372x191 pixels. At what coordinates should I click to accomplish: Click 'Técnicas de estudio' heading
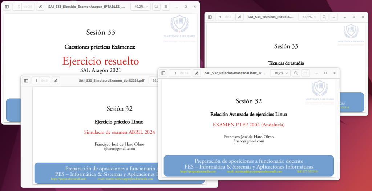(286, 63)
